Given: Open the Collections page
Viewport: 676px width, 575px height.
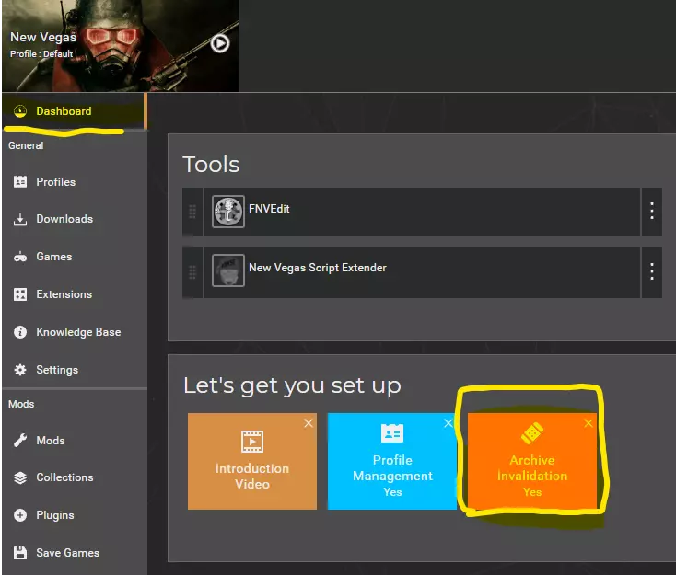Looking at the screenshot, I should [75, 477].
